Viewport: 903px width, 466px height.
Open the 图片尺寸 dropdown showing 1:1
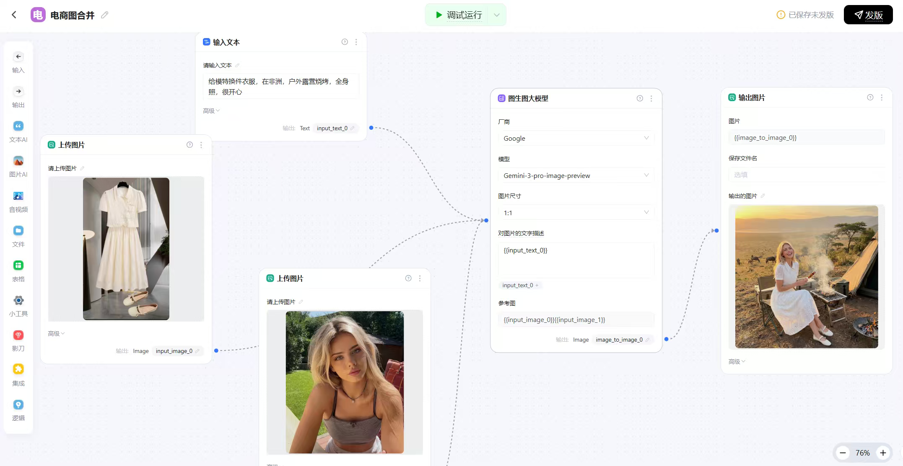pyautogui.click(x=576, y=213)
